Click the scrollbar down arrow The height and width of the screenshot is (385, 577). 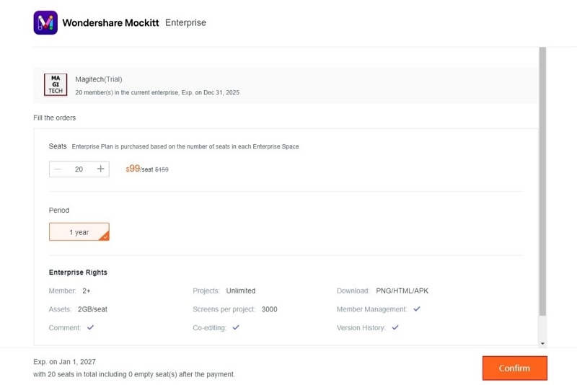click(x=542, y=343)
